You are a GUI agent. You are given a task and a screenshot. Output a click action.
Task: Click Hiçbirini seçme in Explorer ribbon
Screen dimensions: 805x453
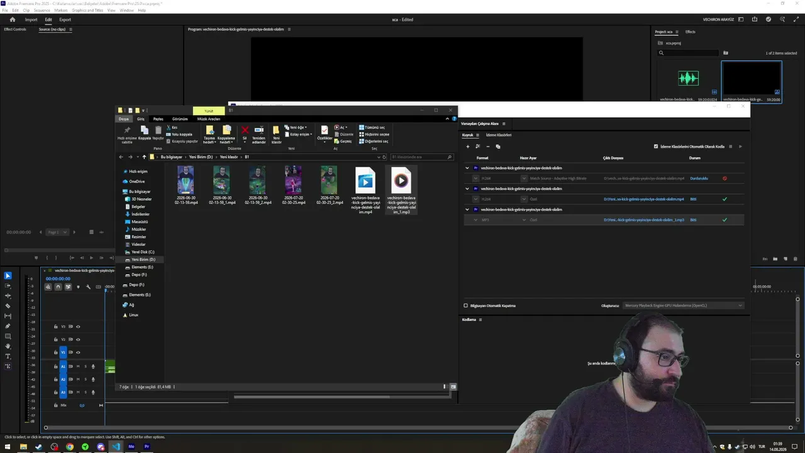click(x=374, y=134)
